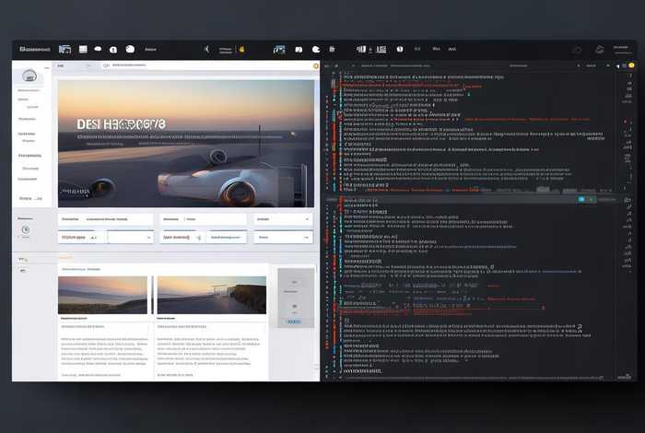Click the filled white circle icon in editor toolbar
The image size is (645, 433).
click(x=399, y=49)
